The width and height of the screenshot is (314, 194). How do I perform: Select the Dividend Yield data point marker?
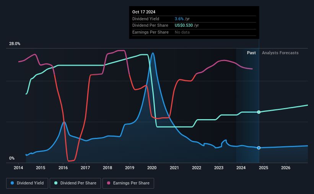pos(259,148)
